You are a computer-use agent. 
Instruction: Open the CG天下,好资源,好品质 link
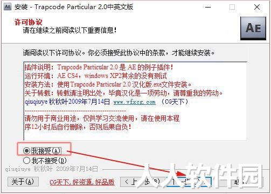pyautogui.click(x=82, y=182)
